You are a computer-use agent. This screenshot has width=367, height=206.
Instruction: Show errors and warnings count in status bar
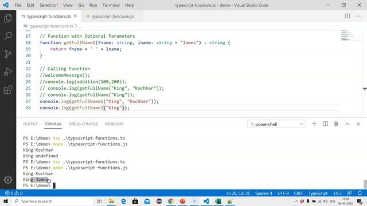[14, 193]
